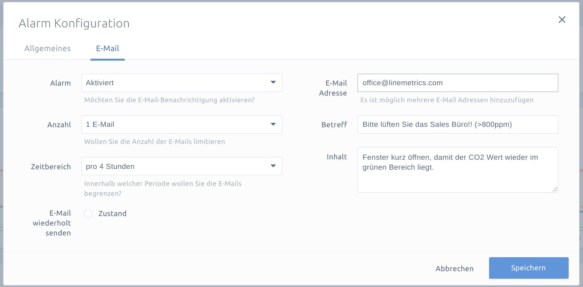Focus the E-Mail Adresse input field
583x287 pixels.
click(458, 83)
